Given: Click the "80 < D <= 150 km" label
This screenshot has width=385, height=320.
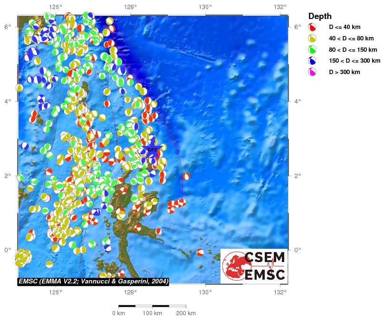Looking at the screenshot, I should tap(353, 50).
